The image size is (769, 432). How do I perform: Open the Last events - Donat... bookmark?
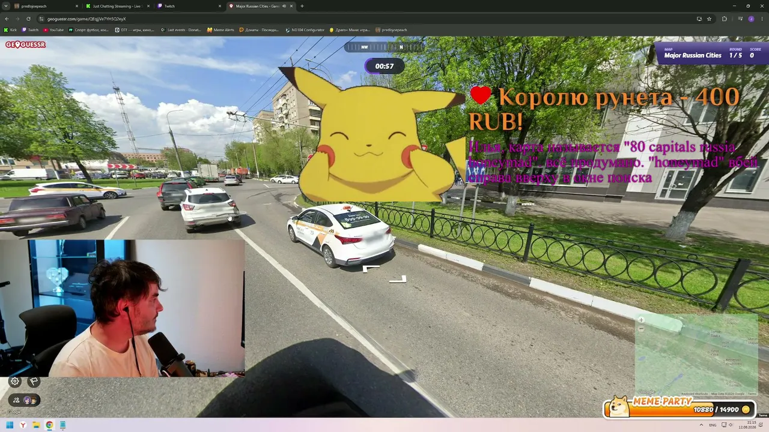pos(181,30)
